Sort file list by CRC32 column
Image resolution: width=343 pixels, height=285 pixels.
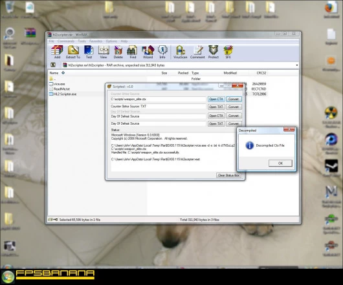(261, 73)
